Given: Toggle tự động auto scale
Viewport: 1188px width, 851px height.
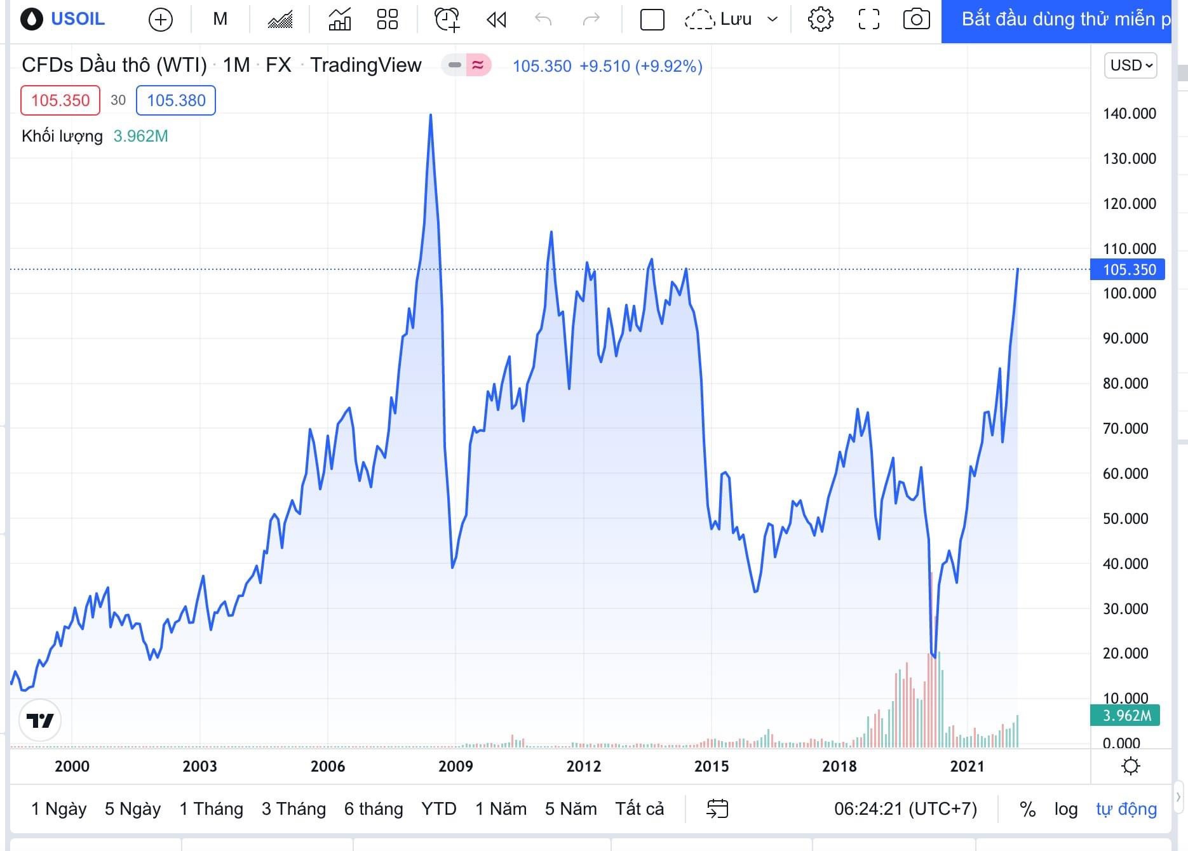Looking at the screenshot, I should tap(1126, 809).
